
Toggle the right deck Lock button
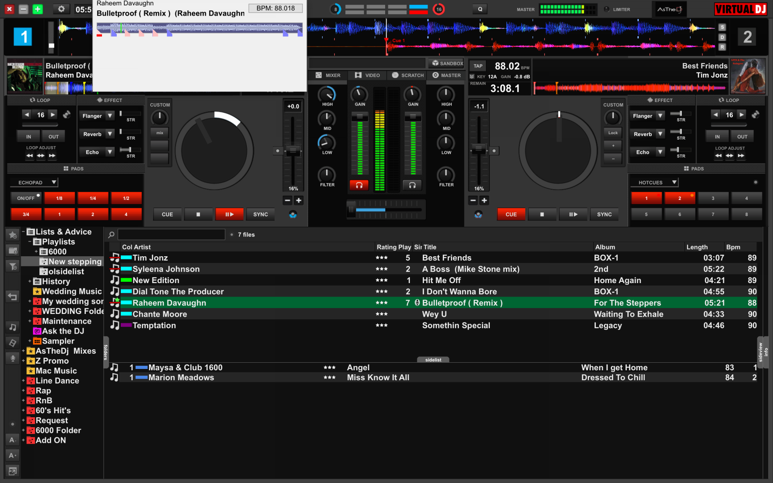[613, 133]
